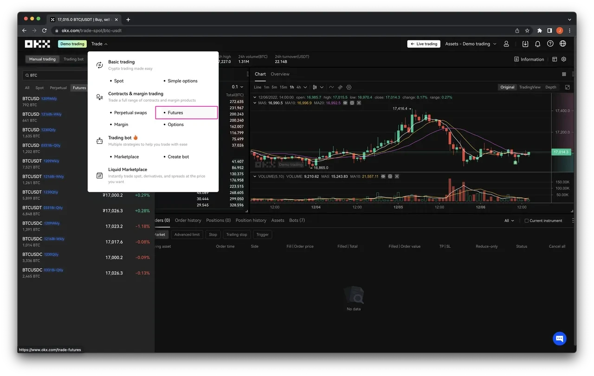Image resolution: width=594 pixels, height=376 pixels.
Task: Open MA indicator settings gear
Action: (x=352, y=103)
